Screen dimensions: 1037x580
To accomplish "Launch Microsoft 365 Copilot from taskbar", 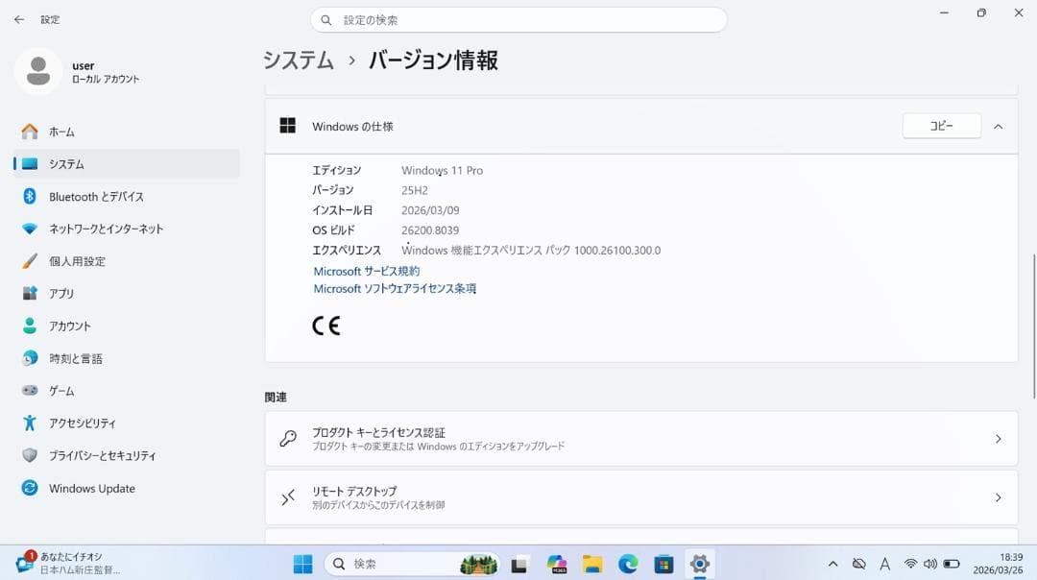I will [557, 564].
